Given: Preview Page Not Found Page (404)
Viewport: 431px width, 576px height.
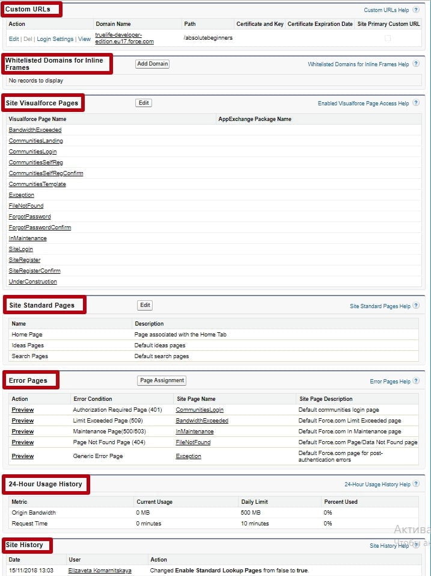Looking at the screenshot, I should click(x=23, y=442).
